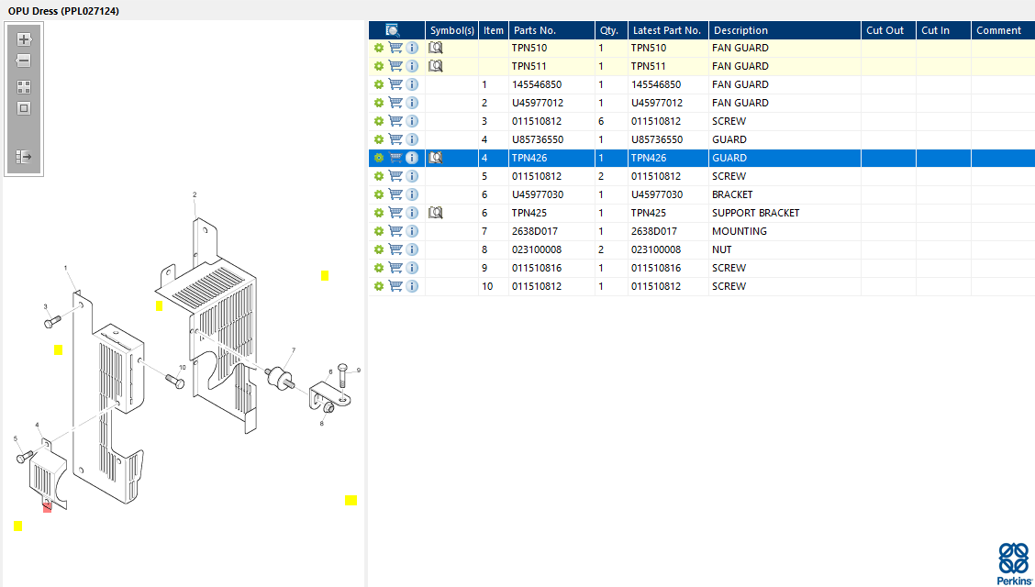Viewport: 1035px width, 587px height.
Task: Add 023100008 nut to cart
Action: 395,249
